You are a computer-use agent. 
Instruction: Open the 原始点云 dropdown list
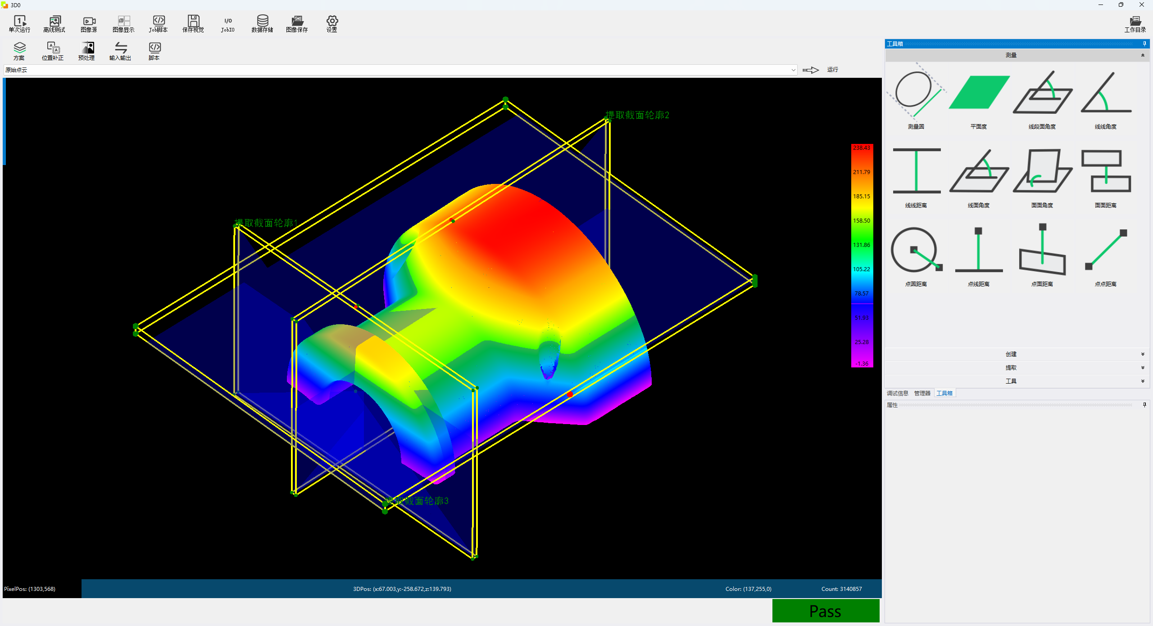coord(793,70)
